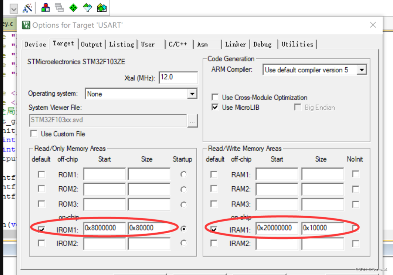Enable RAM2 NoInit checkbox
This screenshot has width=393, height=275.
(x=356, y=189)
